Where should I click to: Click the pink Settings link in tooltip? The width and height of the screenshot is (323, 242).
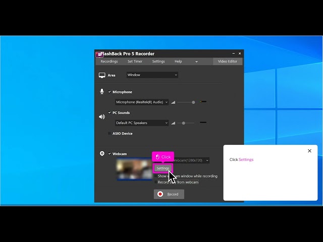click(246, 160)
